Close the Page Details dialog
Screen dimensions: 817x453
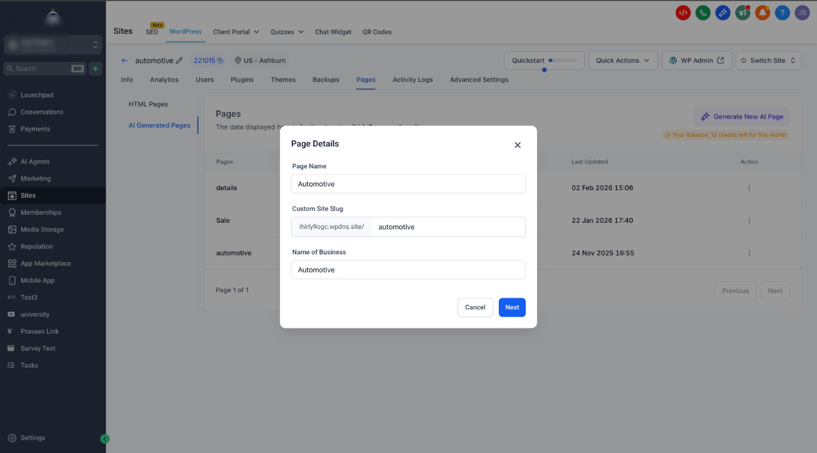point(518,145)
